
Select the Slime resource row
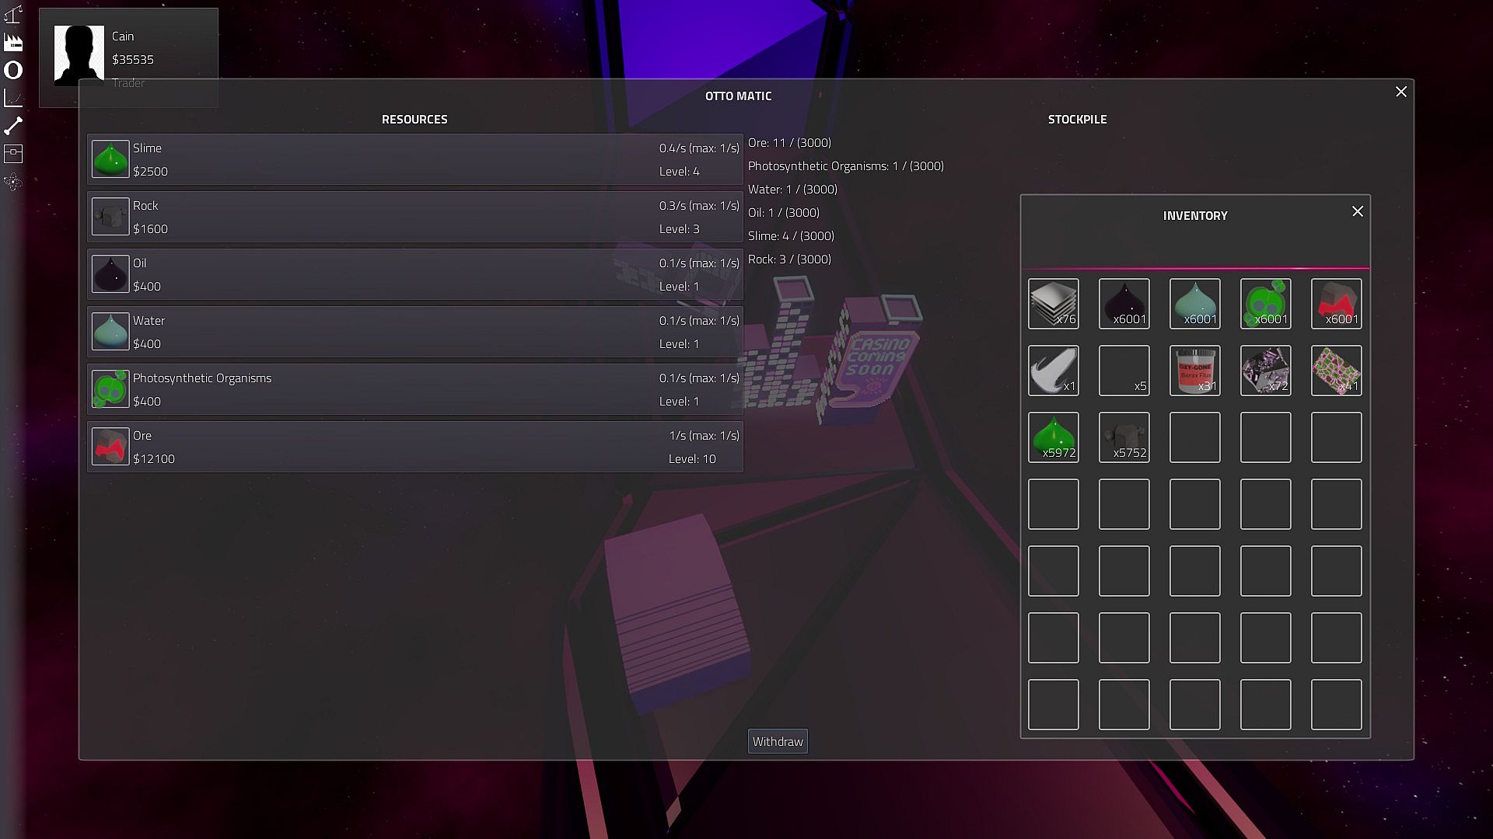[x=414, y=159]
